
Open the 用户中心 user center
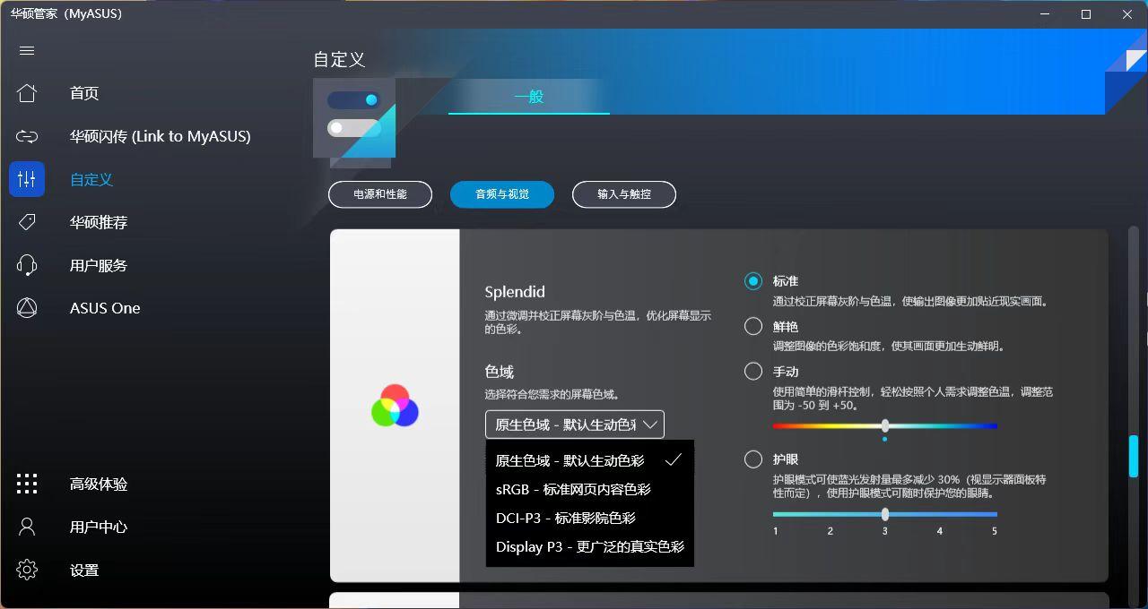pyautogui.click(x=27, y=527)
